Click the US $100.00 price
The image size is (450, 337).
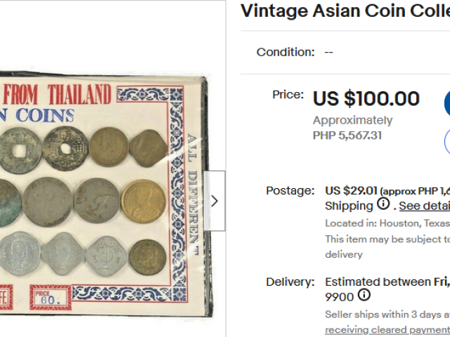366,99
